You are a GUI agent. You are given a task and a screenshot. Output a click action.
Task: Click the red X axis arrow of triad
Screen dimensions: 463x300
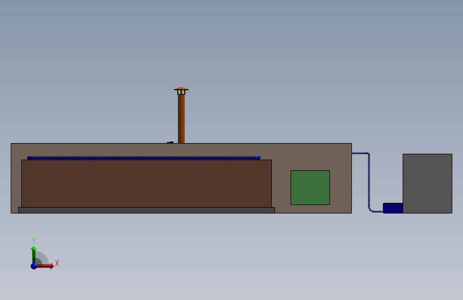click(45, 266)
